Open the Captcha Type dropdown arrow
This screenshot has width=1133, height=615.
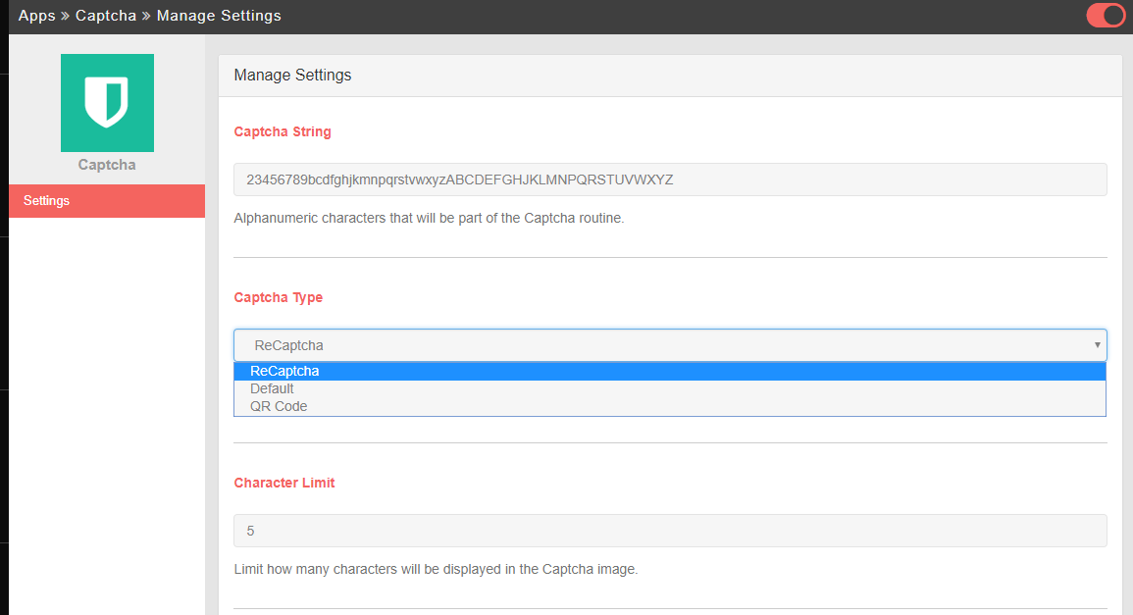click(1097, 345)
